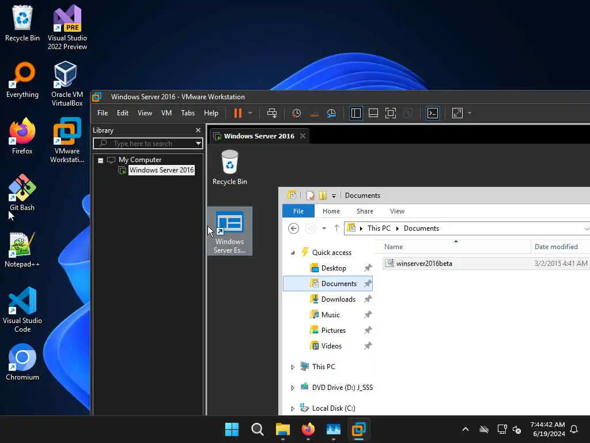The width and height of the screenshot is (590, 443).
Task: Open recent locations dropdown in Explorer
Action: pyautogui.click(x=324, y=228)
